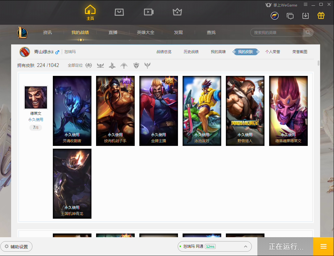Filter skins by mage role icon
The height and width of the screenshot is (256, 334).
[x=112, y=65]
